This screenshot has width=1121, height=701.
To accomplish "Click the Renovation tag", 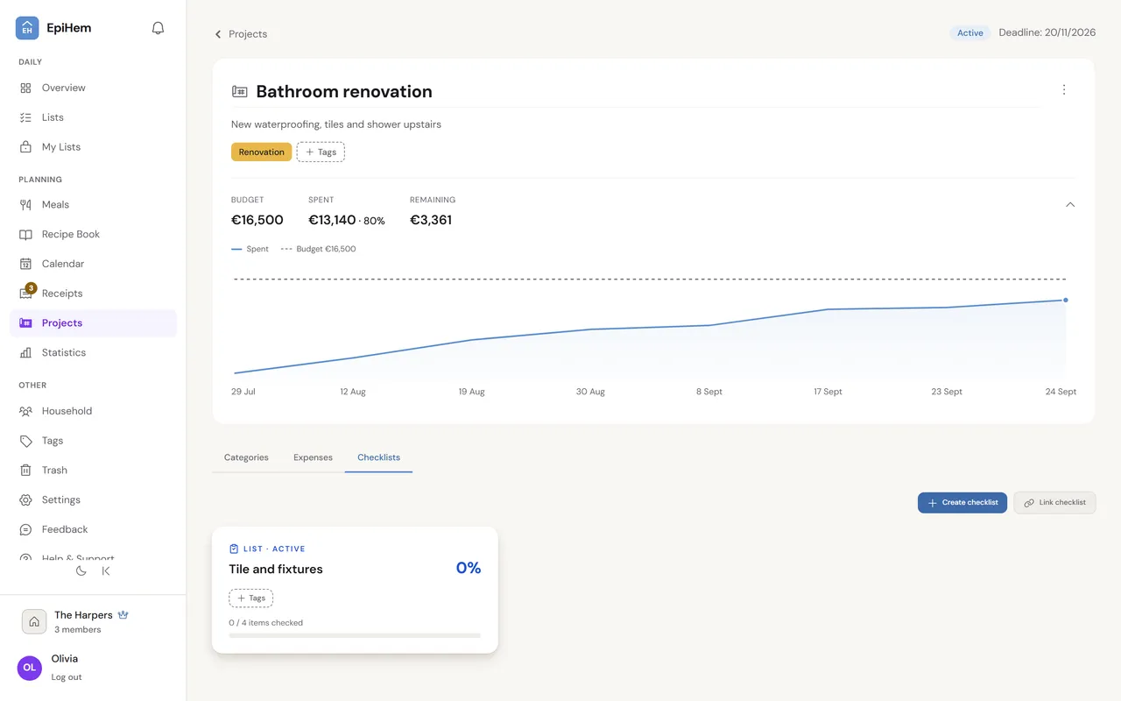I will [262, 152].
